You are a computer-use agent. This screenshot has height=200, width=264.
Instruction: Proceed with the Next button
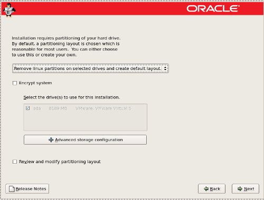(246, 189)
